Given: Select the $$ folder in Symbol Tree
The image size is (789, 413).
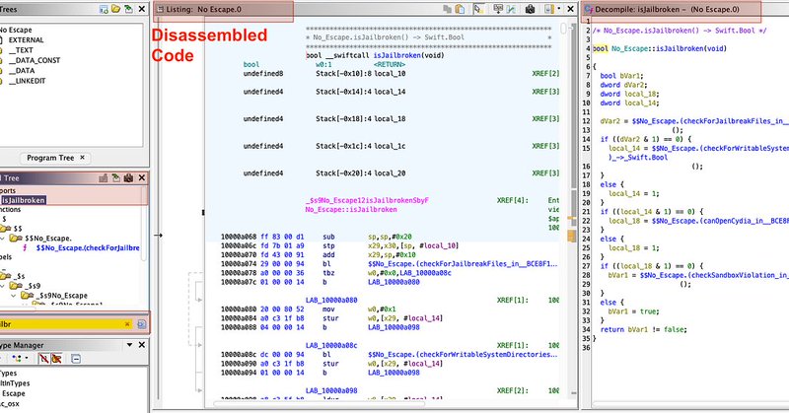Looking at the screenshot, I should [x=18, y=229].
